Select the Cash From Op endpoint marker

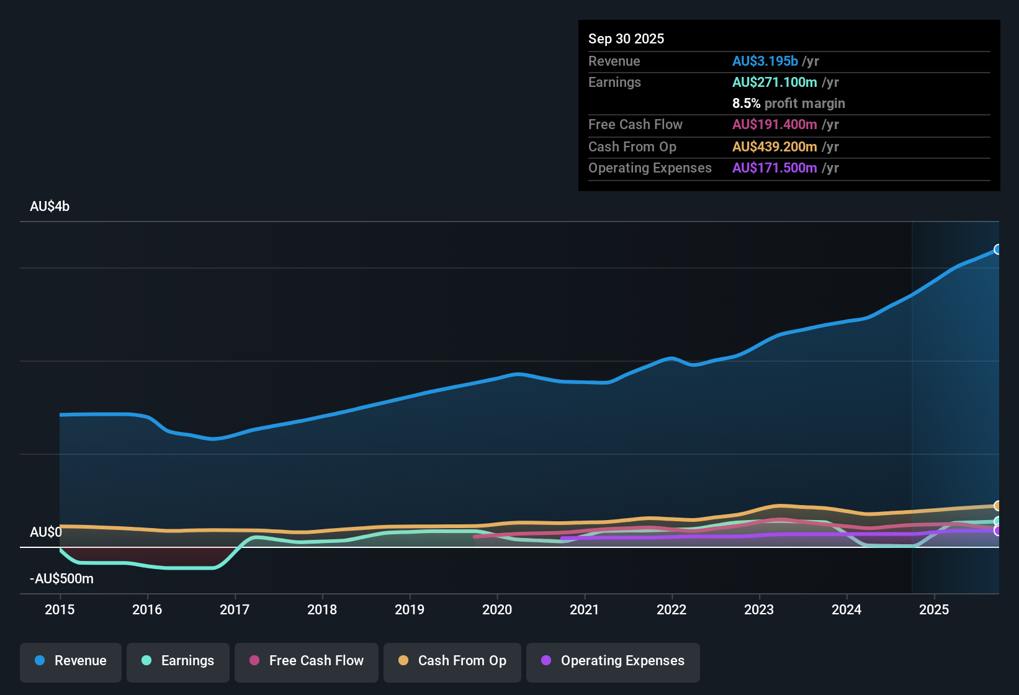click(998, 506)
